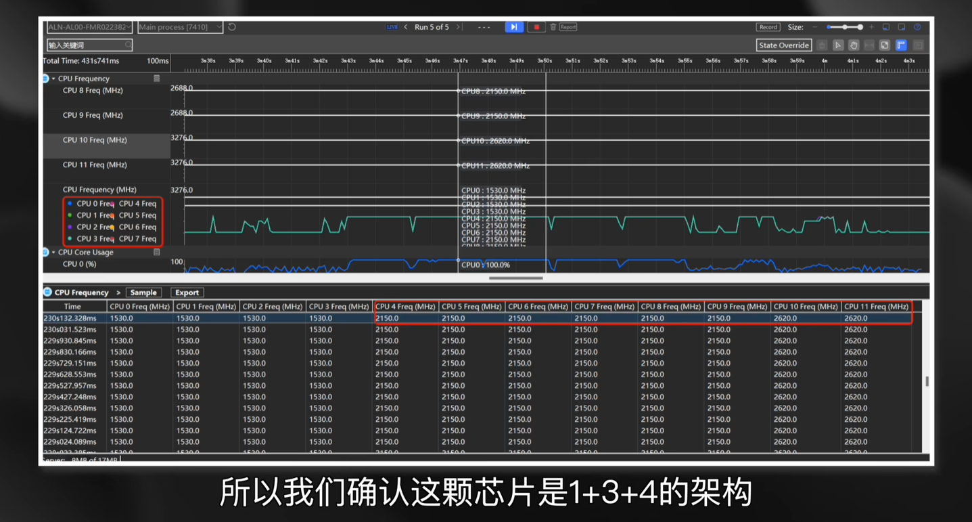The image size is (972, 522).
Task: Collapse the CPU Core Usage section
Action: [x=53, y=253]
